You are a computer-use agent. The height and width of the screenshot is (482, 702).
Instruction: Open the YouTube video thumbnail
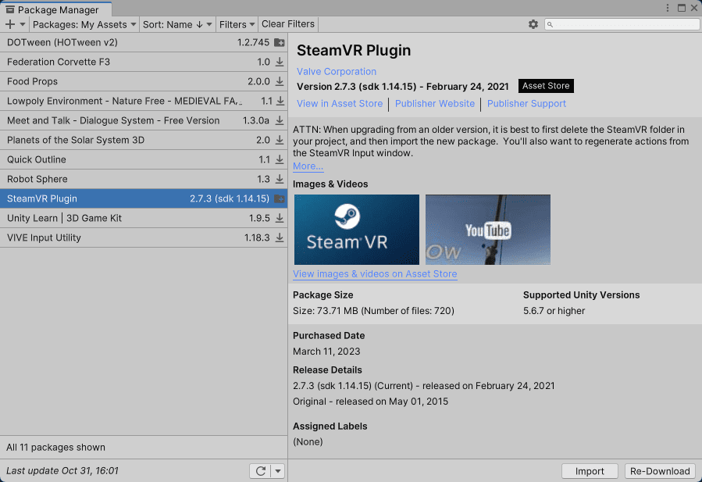(488, 230)
